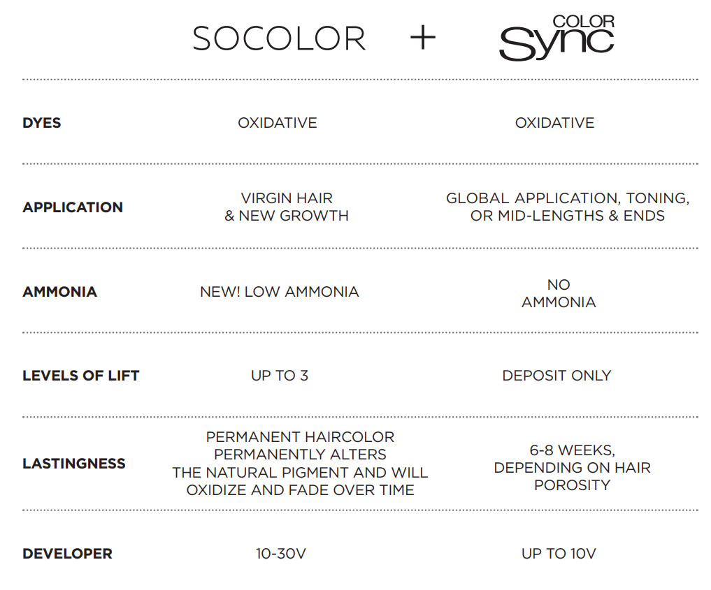Select the DEPOSIT ONLY text
The width and height of the screenshot is (711, 590).
point(556,376)
